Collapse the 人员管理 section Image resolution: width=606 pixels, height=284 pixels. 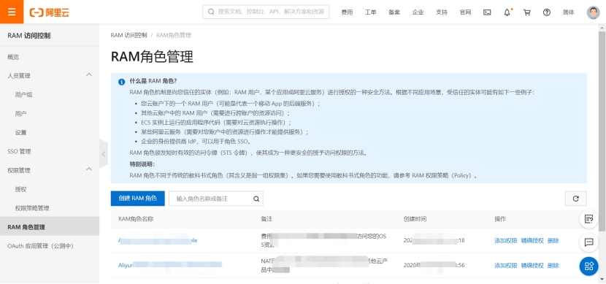pyautogui.click(x=89, y=74)
